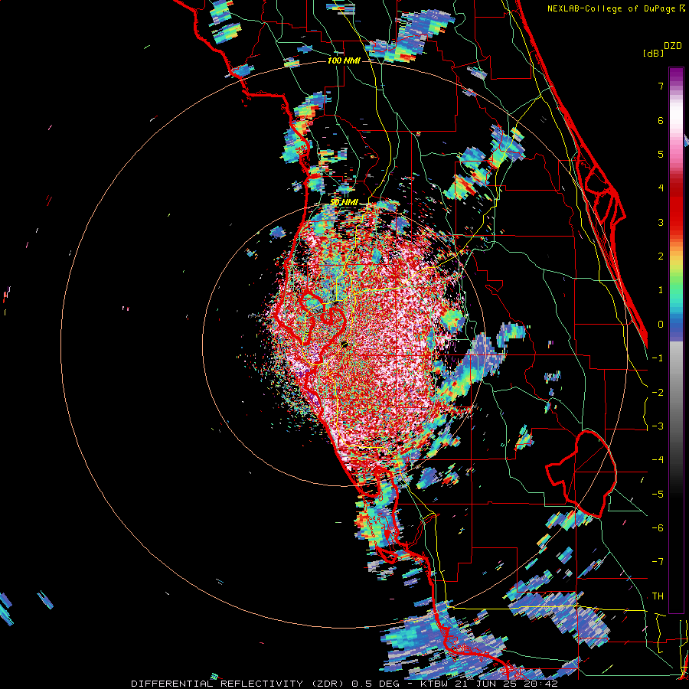Click the 100 NMI range ring label
Image resolution: width=689 pixels, height=689 pixels.
344,60
